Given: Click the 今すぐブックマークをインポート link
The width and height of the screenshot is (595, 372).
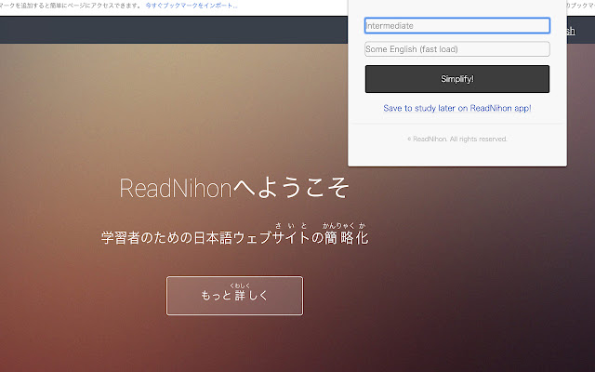Looking at the screenshot, I should (192, 6).
